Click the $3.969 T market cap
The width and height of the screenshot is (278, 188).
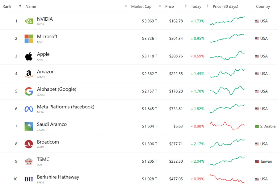click(150, 21)
